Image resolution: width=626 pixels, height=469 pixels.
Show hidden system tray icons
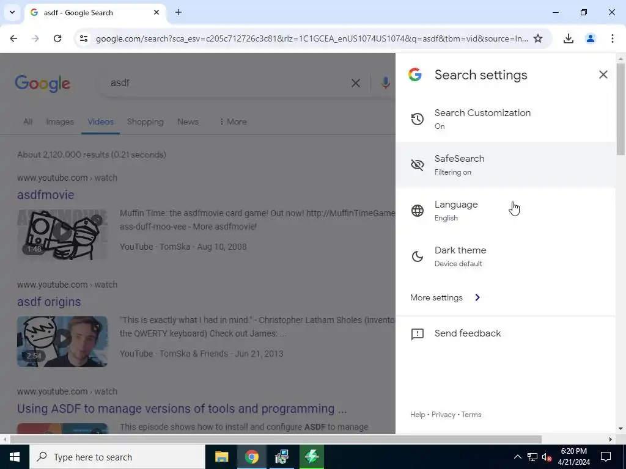coord(517,457)
